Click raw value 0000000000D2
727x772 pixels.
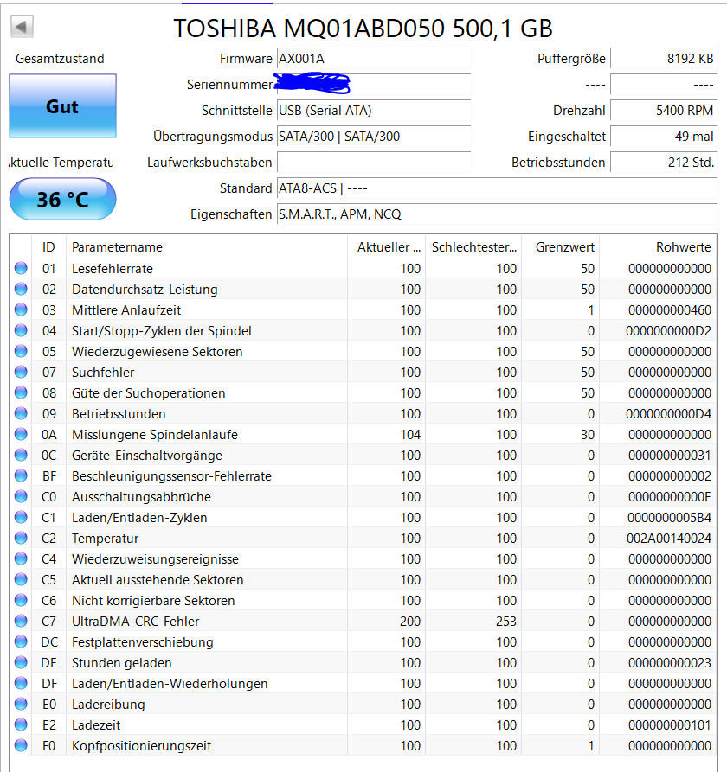[668, 331]
